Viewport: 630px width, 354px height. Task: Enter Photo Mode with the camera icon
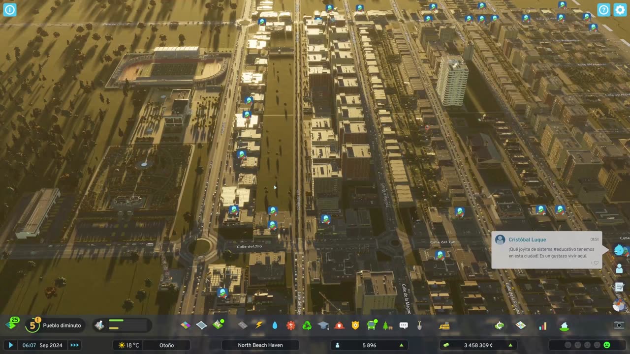point(619,325)
